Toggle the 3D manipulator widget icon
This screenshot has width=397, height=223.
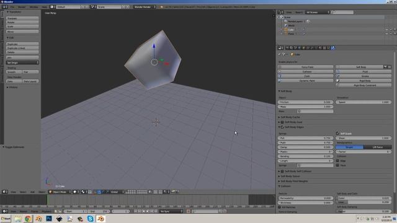(95, 192)
